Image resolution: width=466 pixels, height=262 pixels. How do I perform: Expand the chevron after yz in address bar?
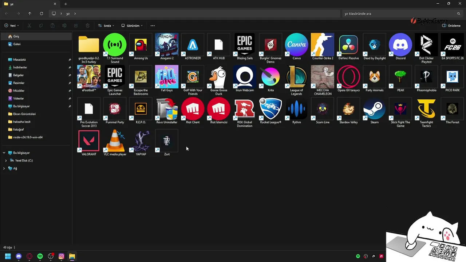[x=75, y=13]
